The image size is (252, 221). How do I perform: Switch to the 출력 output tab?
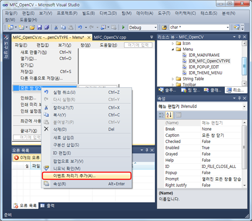[48, 206]
